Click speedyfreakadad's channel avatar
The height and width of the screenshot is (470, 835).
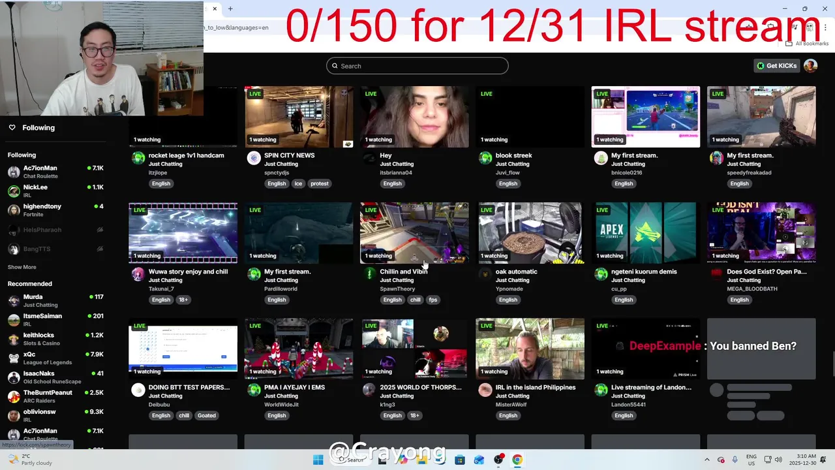[x=716, y=158]
